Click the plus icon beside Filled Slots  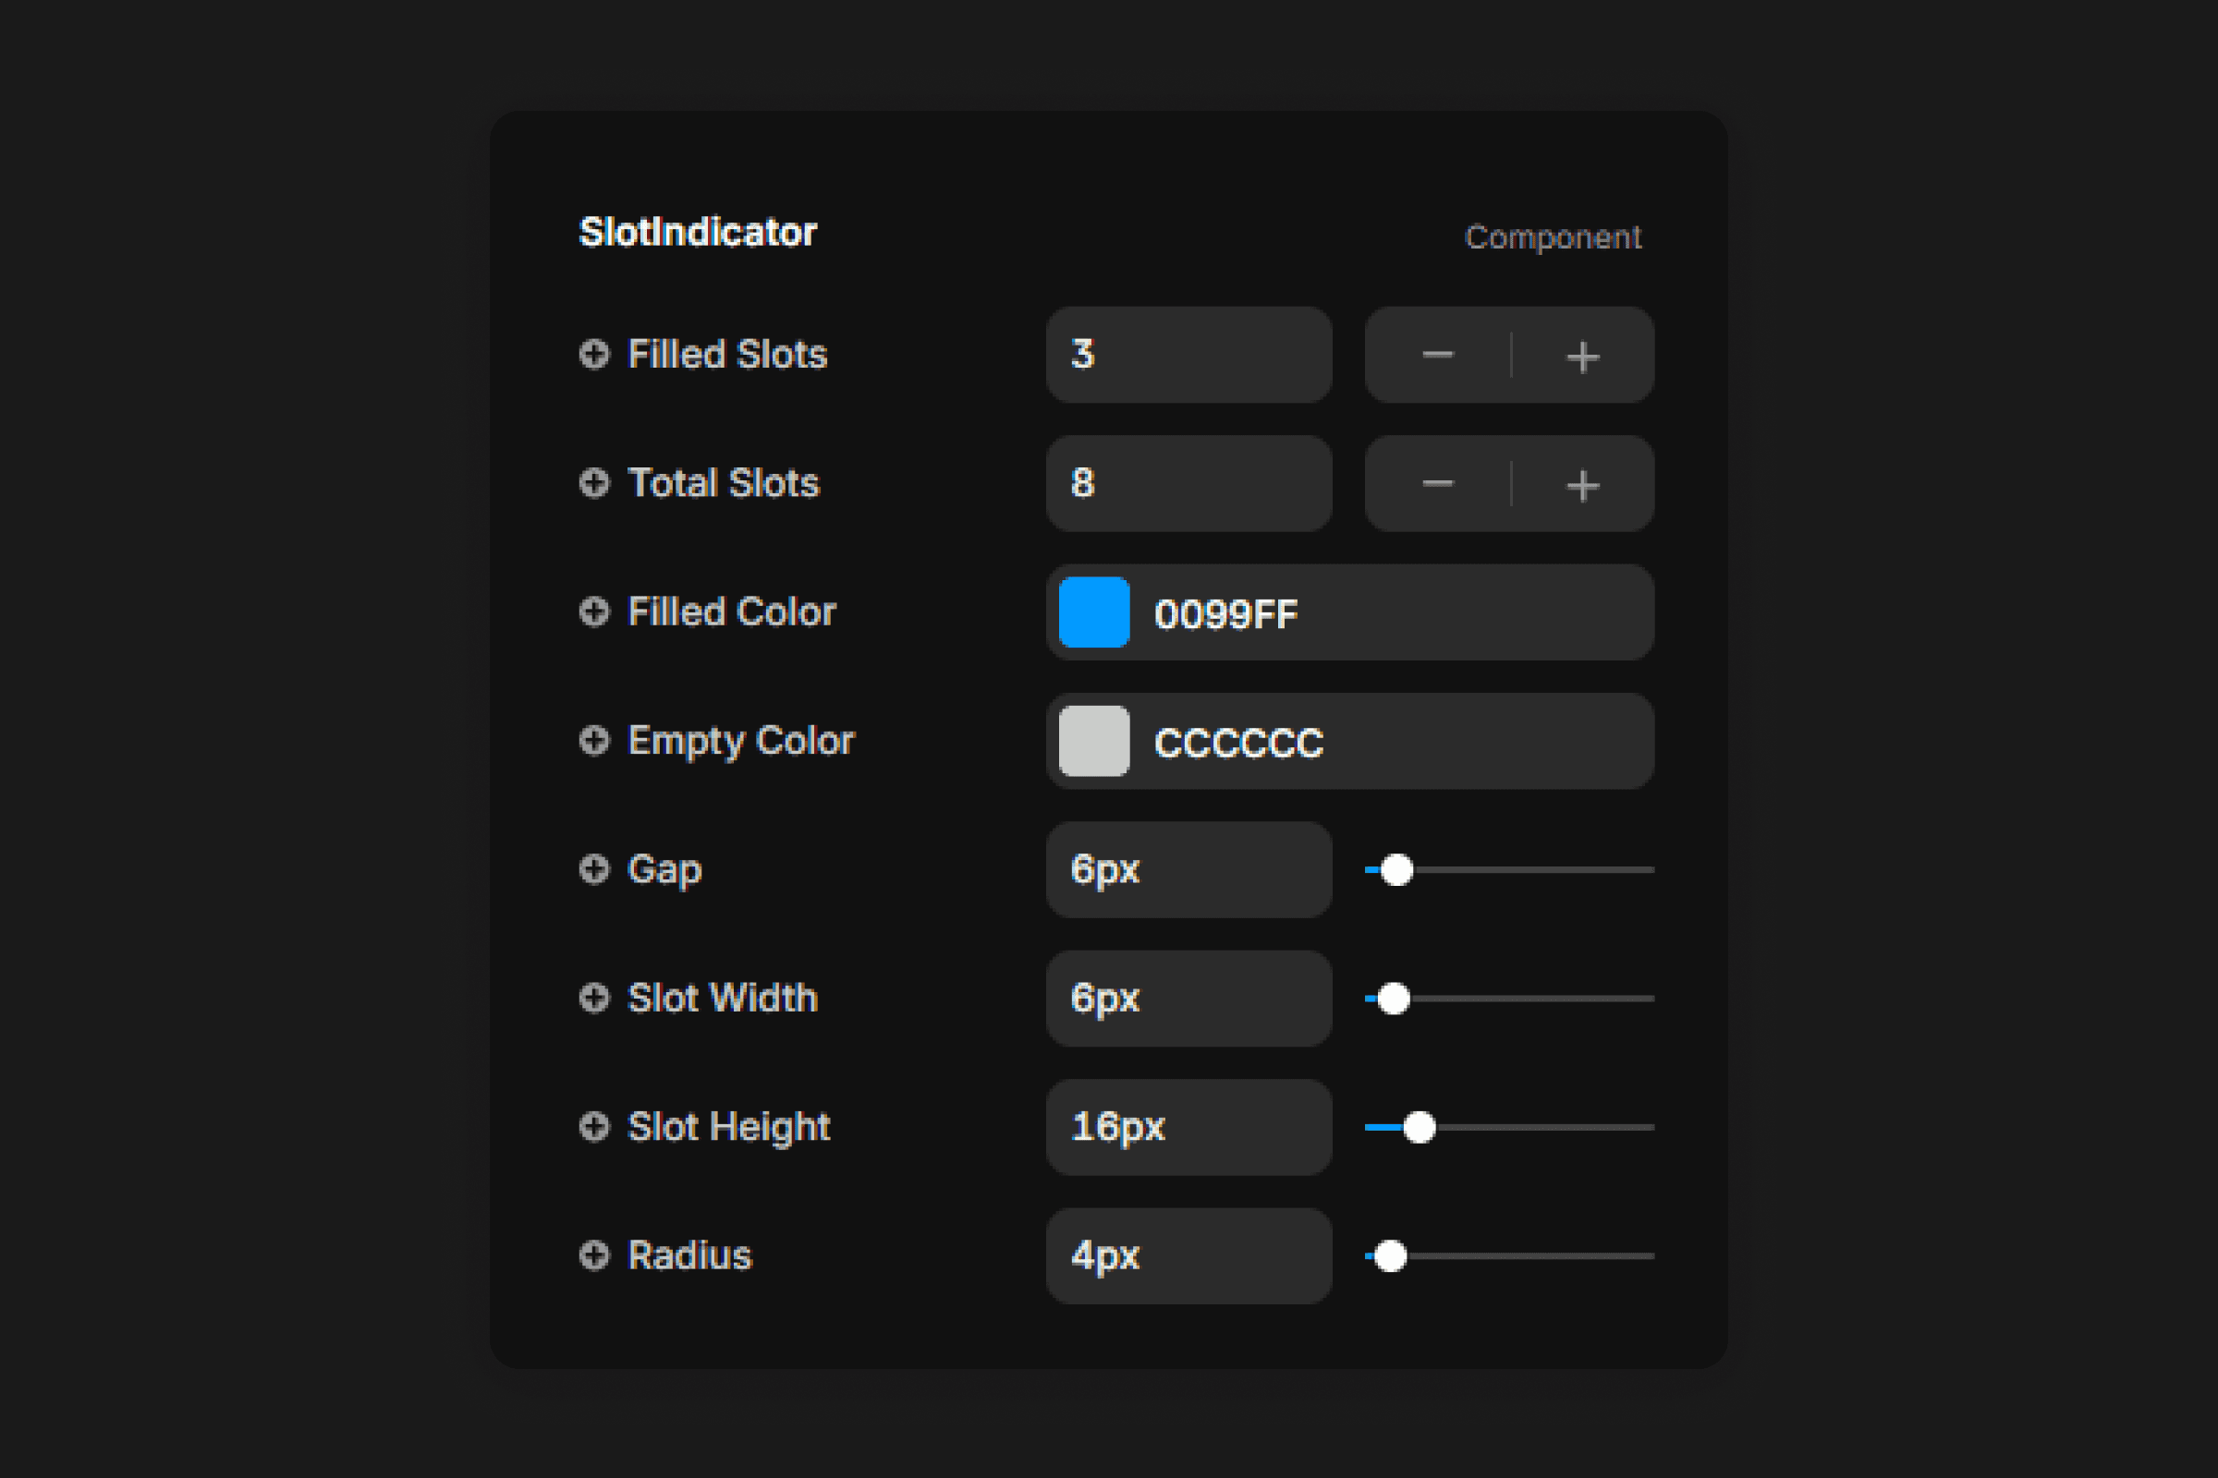(x=594, y=355)
